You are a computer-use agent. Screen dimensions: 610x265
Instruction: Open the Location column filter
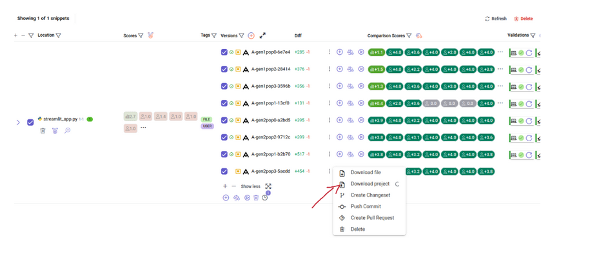coord(58,35)
